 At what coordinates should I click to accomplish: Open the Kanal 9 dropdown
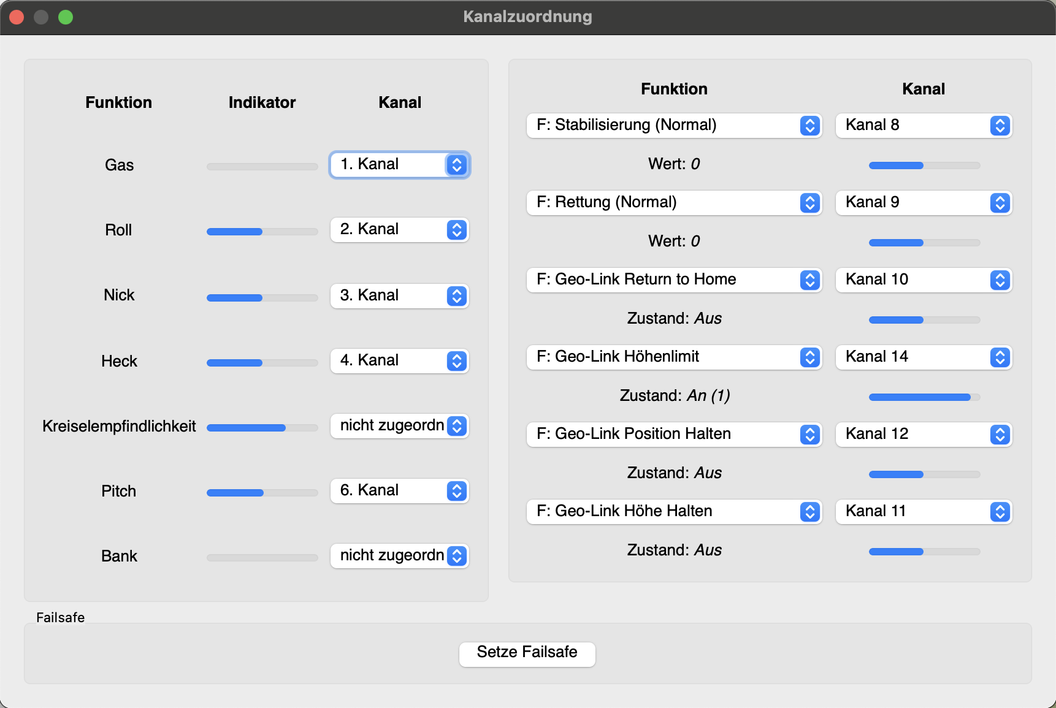point(923,202)
